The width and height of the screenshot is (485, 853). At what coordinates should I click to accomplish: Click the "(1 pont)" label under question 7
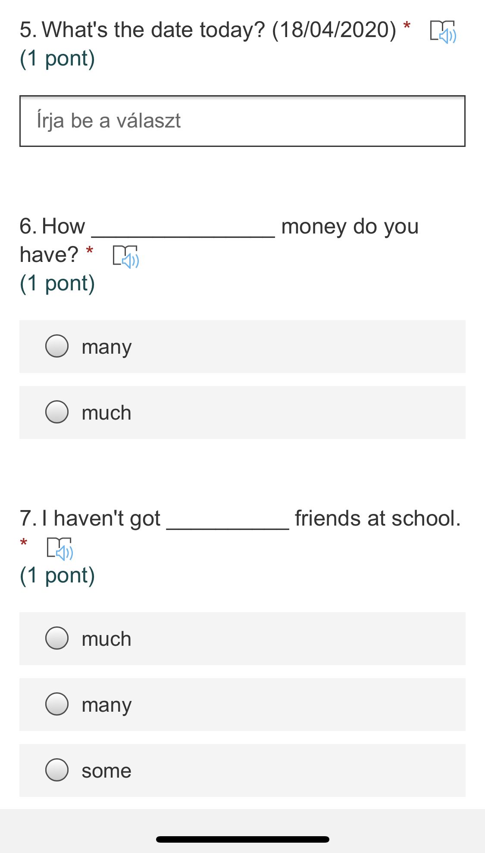coord(57,576)
